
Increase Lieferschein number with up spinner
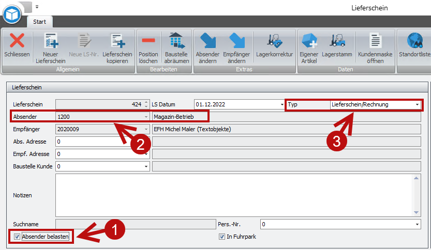pyautogui.click(x=146, y=102)
